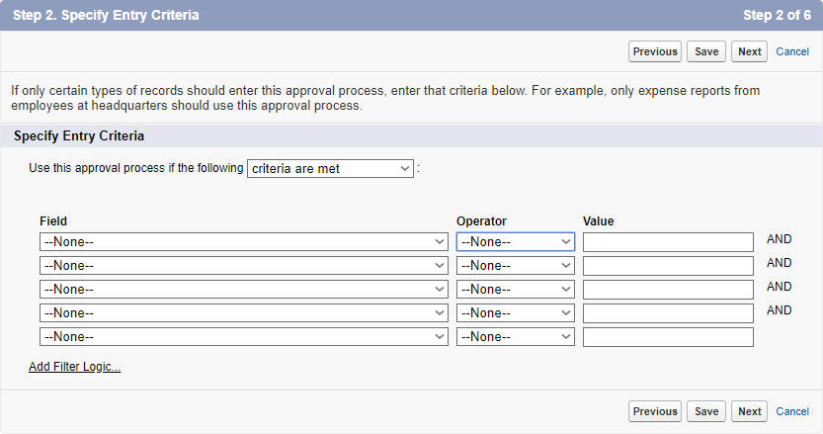Expand the first row Field dropdown
Screen dimensions: 823x434
click(244, 242)
